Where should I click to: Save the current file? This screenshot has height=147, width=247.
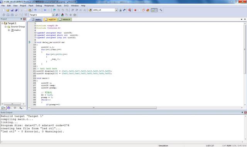click(12, 10)
